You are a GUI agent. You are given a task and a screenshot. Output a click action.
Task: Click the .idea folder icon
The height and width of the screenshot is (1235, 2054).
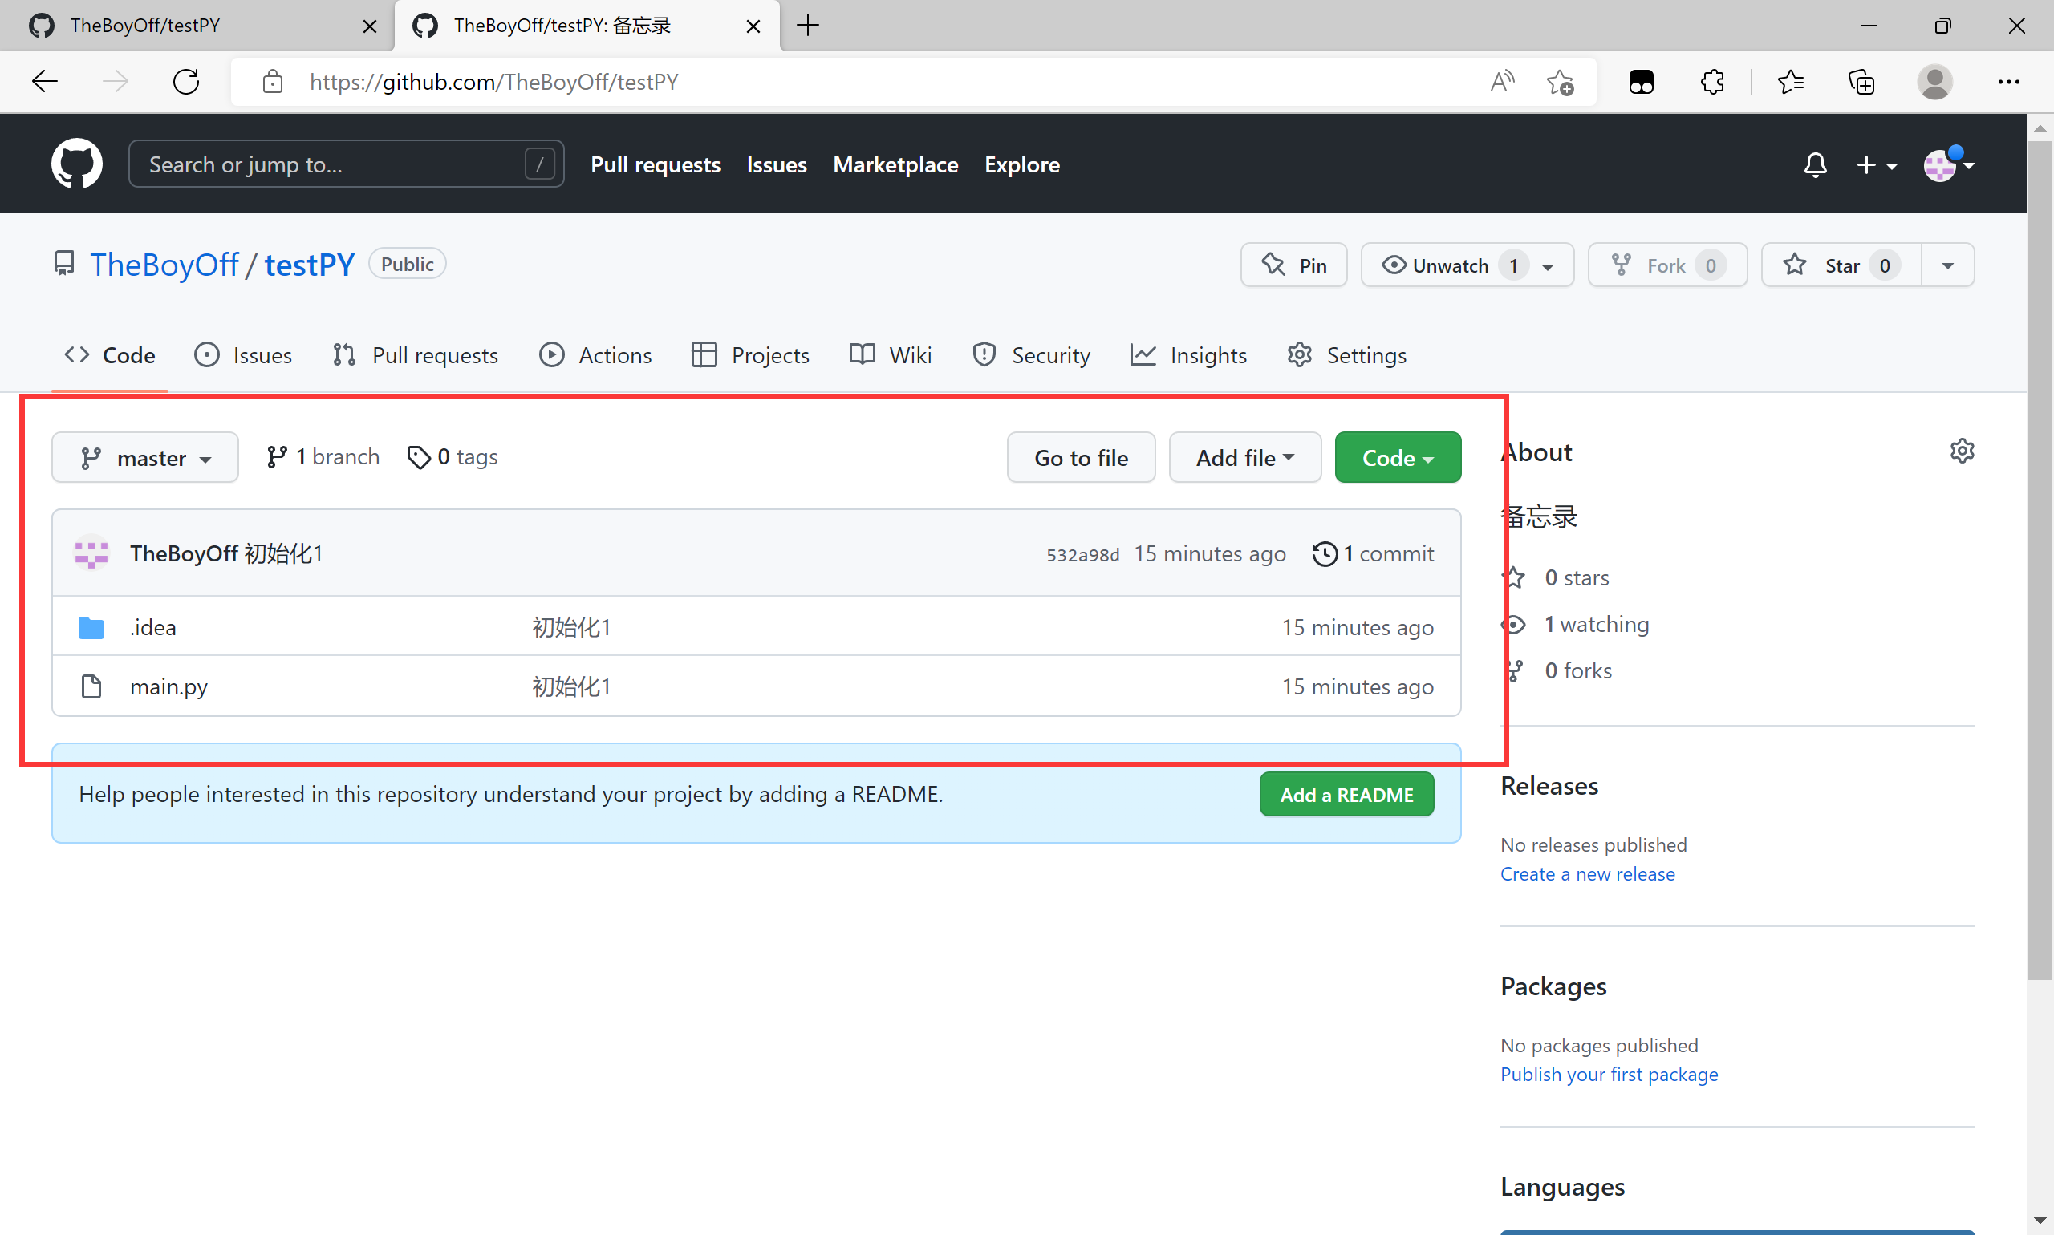(91, 626)
